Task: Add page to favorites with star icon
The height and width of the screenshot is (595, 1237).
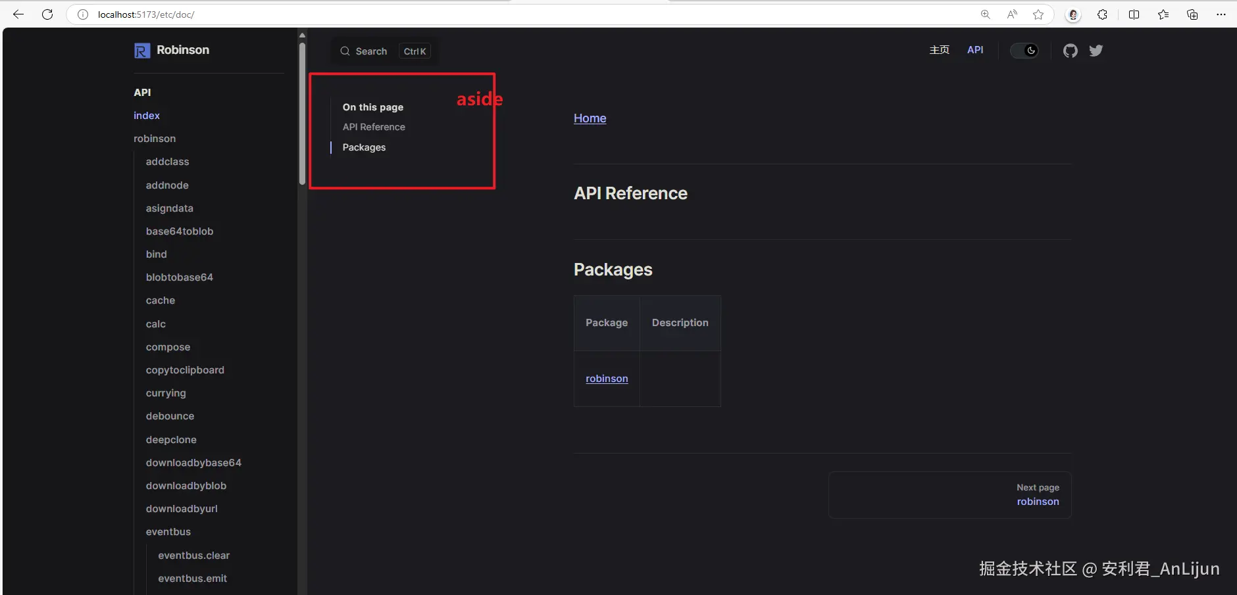Action: (x=1038, y=14)
